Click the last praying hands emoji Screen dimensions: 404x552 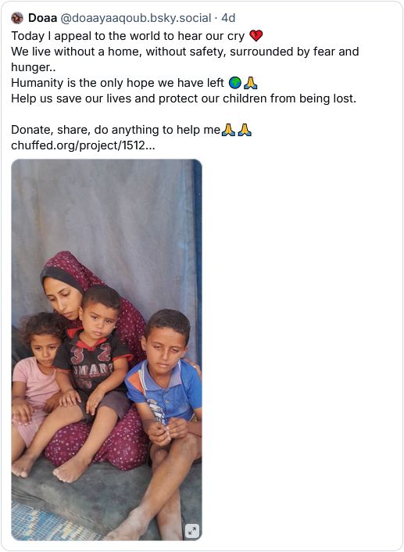tap(245, 130)
